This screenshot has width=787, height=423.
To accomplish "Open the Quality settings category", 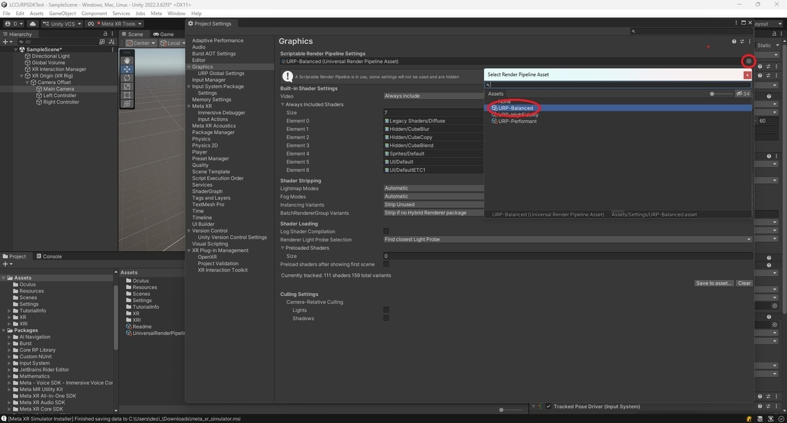I will (200, 165).
